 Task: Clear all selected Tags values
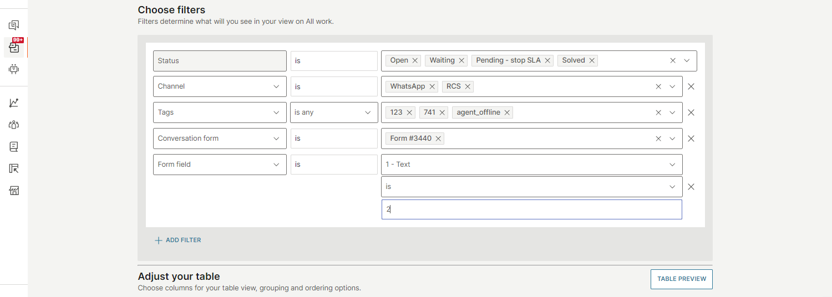click(658, 112)
